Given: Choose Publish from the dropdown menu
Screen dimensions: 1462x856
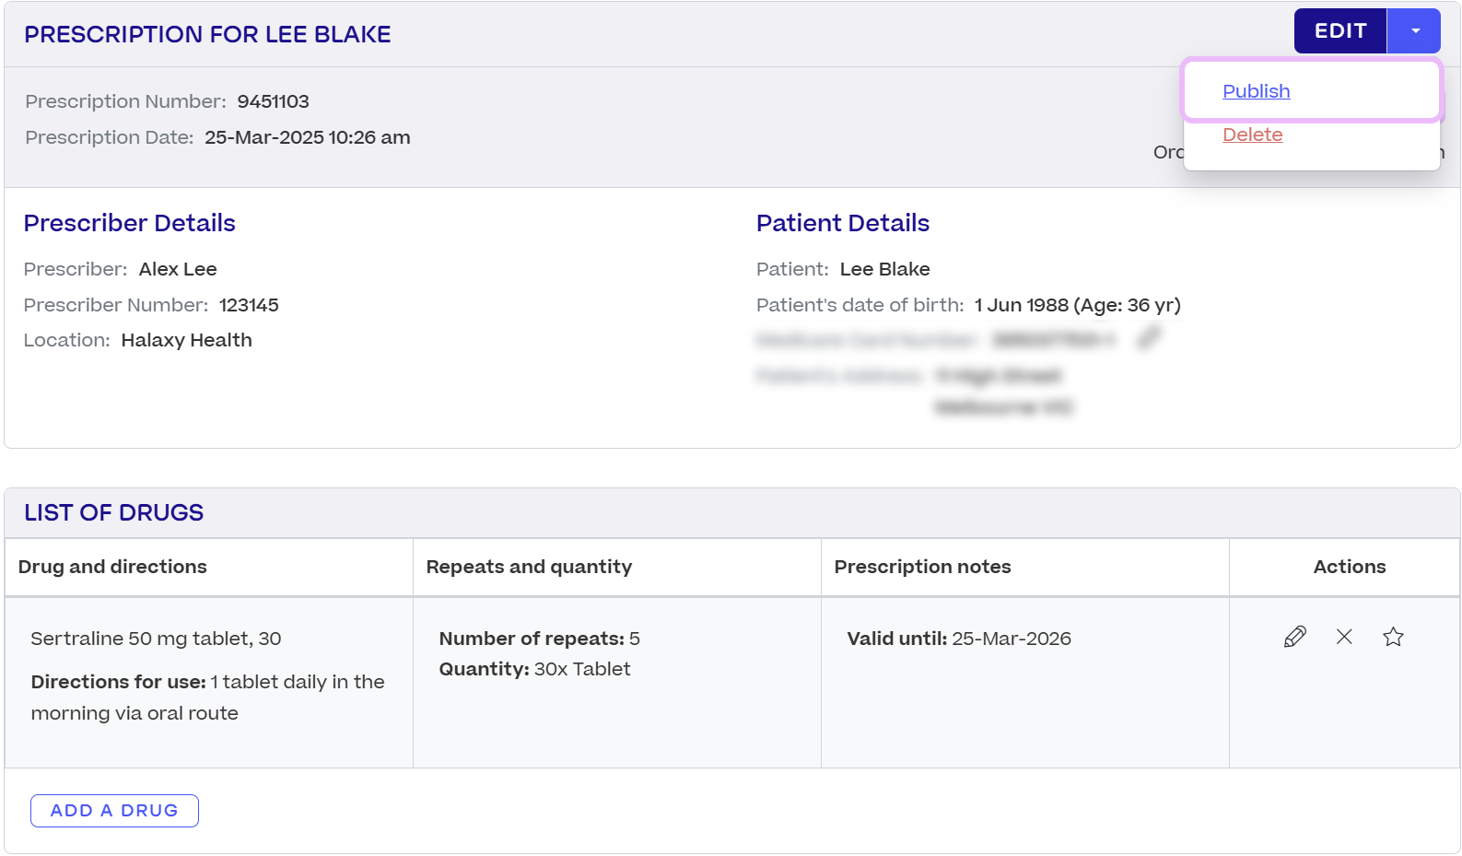Looking at the screenshot, I should tap(1256, 91).
